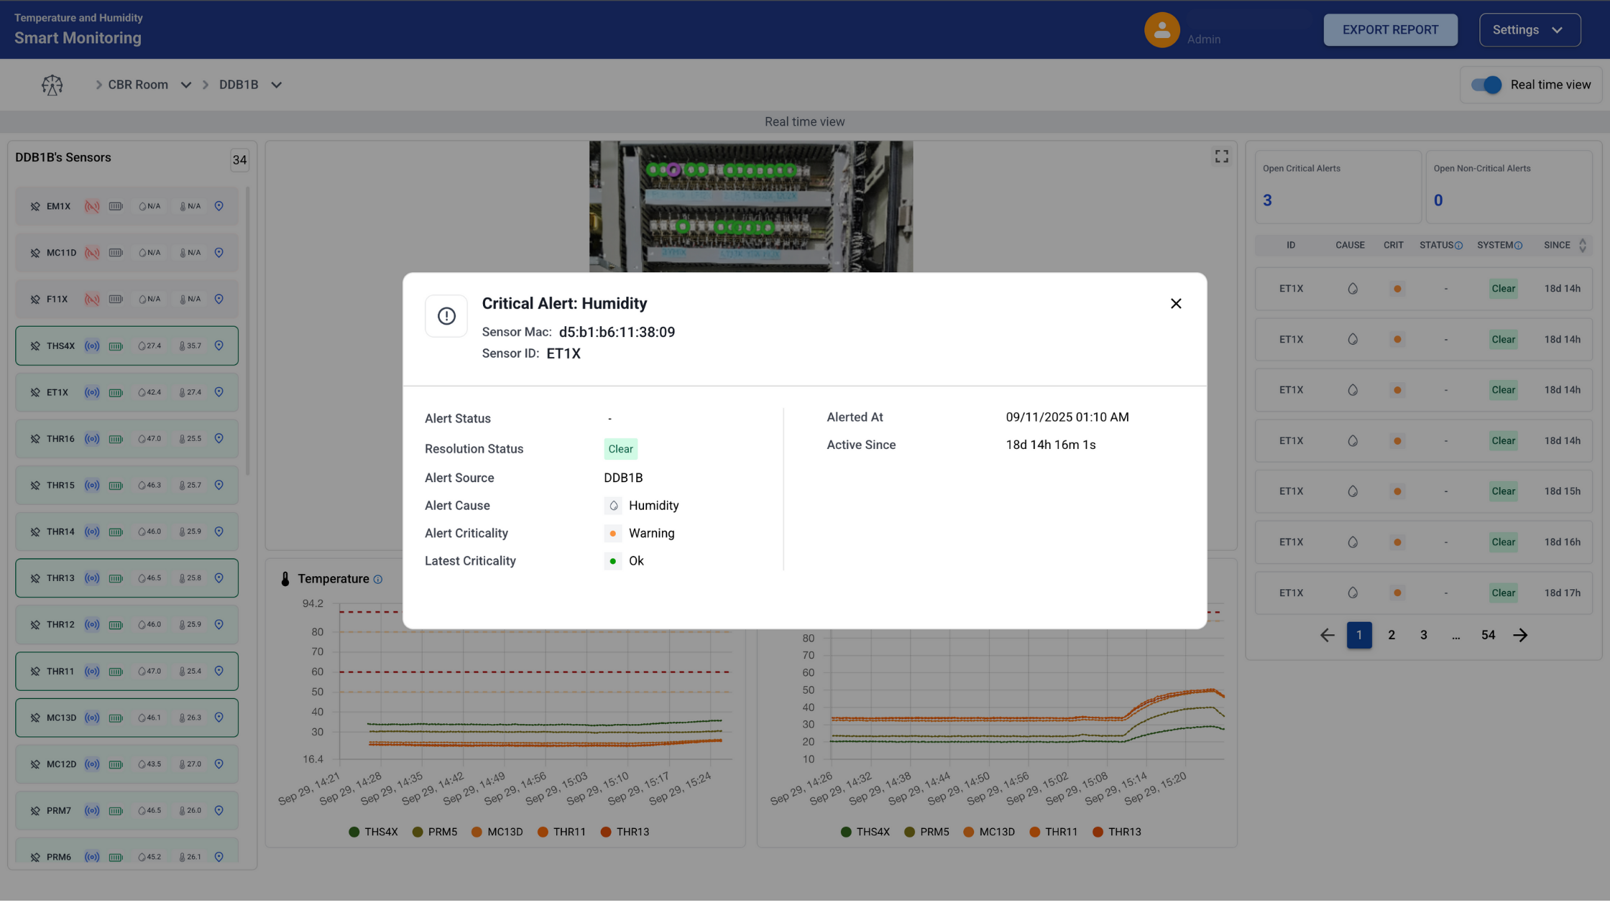
Task: Click the Temperature chart info icon
Action: 378,580
